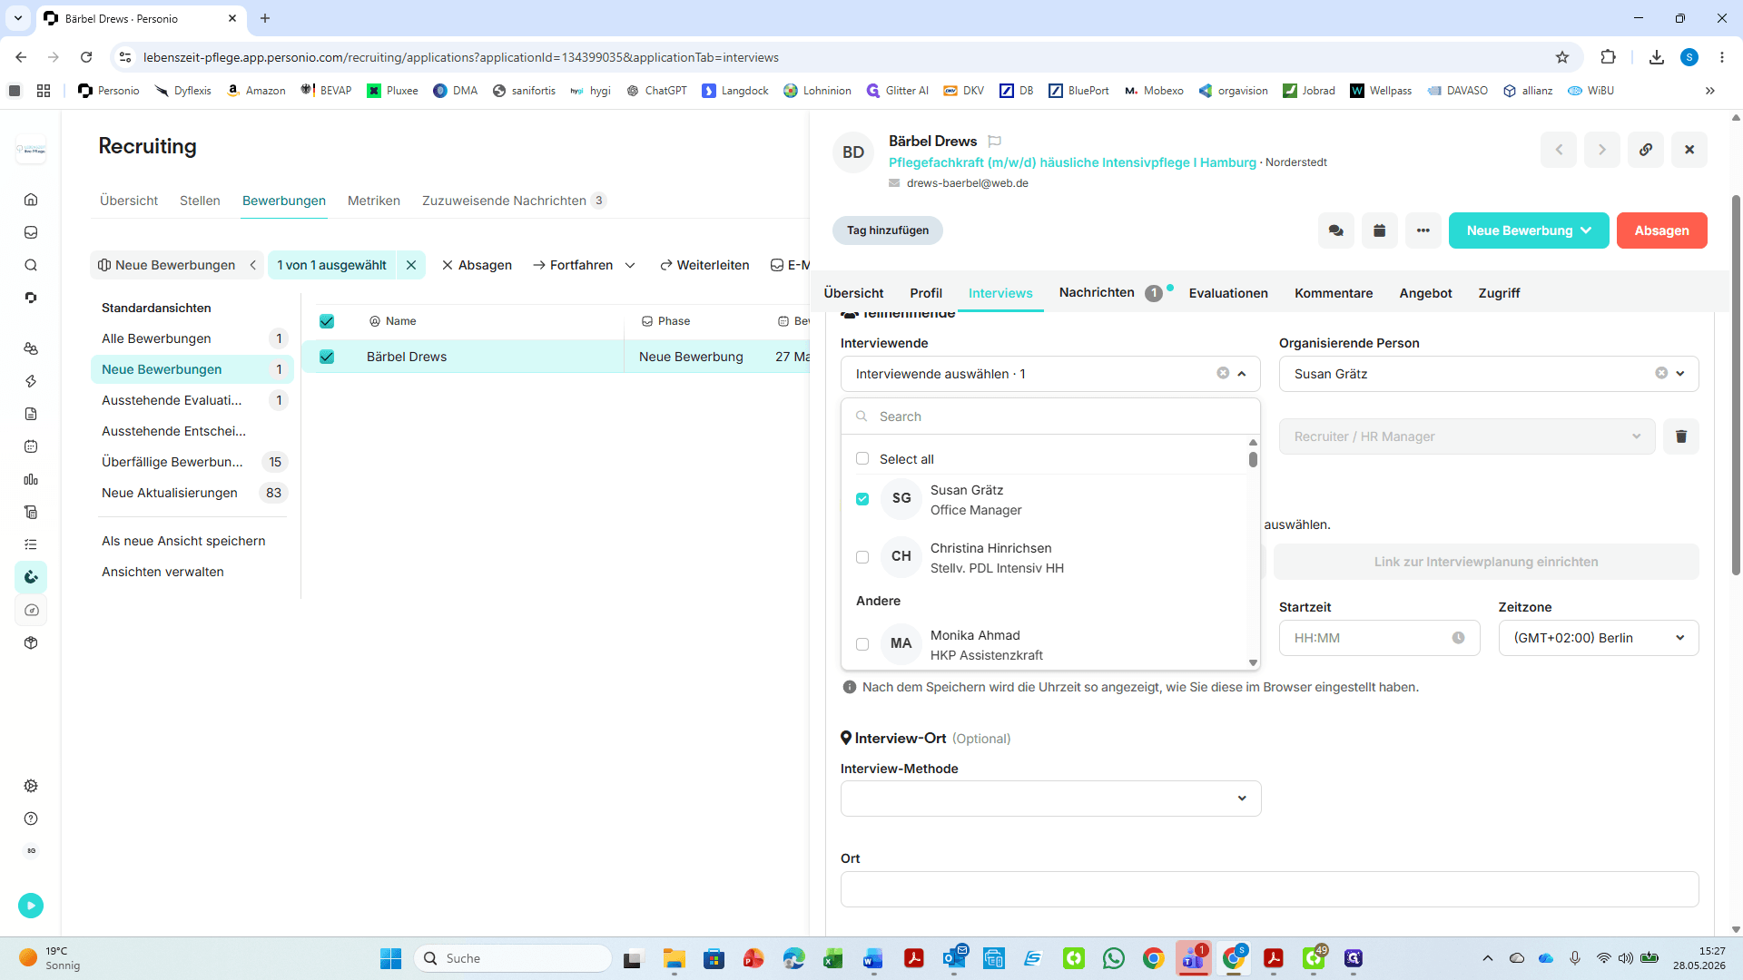Image resolution: width=1743 pixels, height=980 pixels.
Task: Click the Weiterleiten action
Action: coord(704,265)
